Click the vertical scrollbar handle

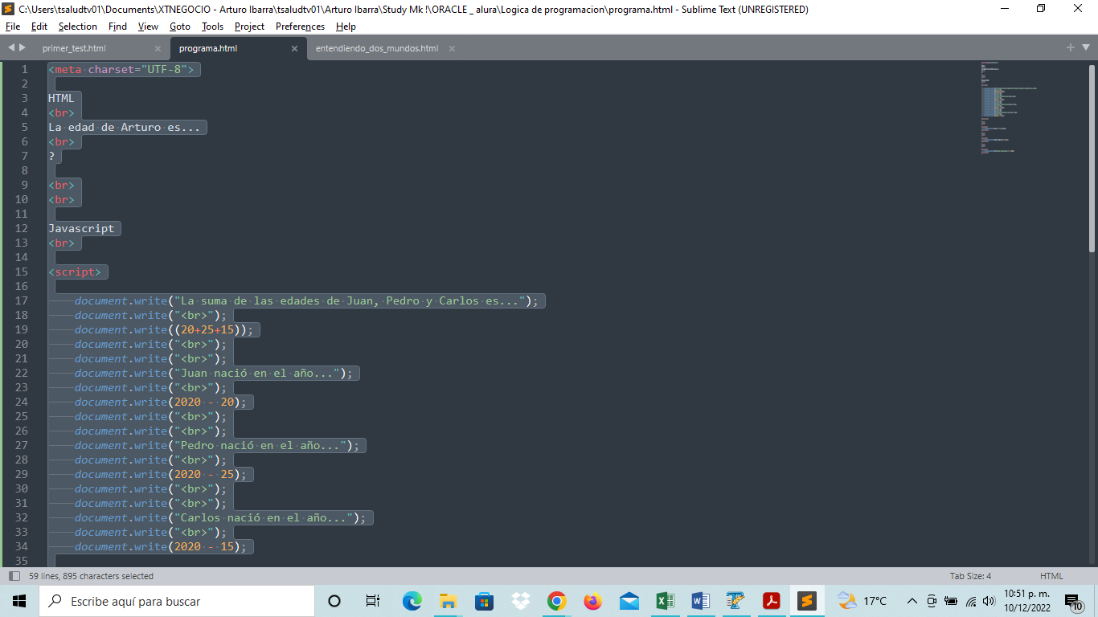click(x=1092, y=158)
